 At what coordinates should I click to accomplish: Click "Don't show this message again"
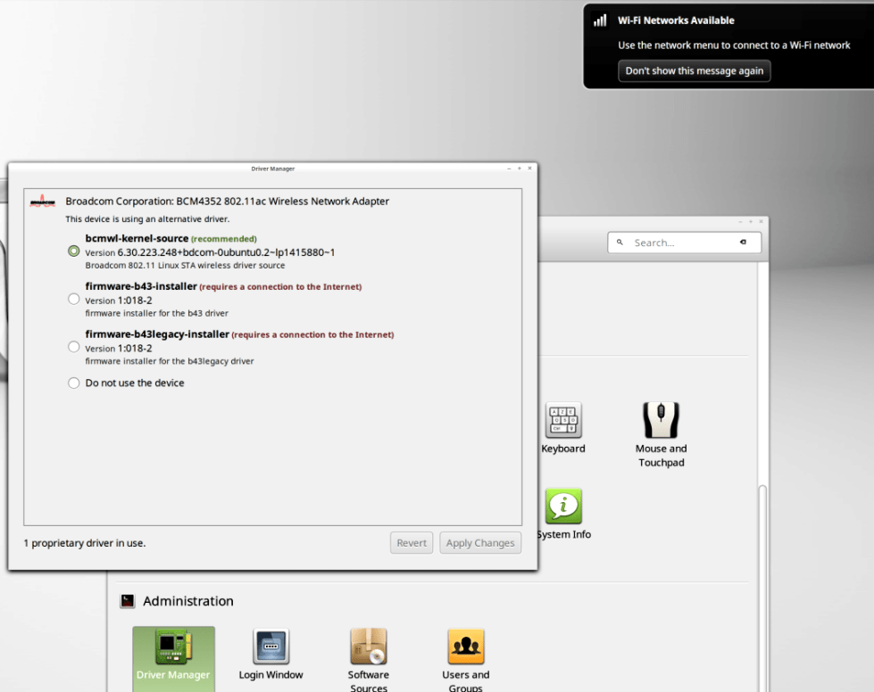pyautogui.click(x=694, y=71)
